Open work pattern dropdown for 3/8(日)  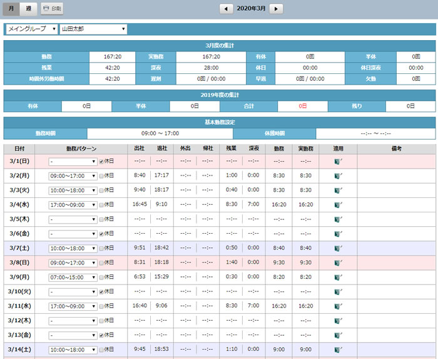click(73, 263)
